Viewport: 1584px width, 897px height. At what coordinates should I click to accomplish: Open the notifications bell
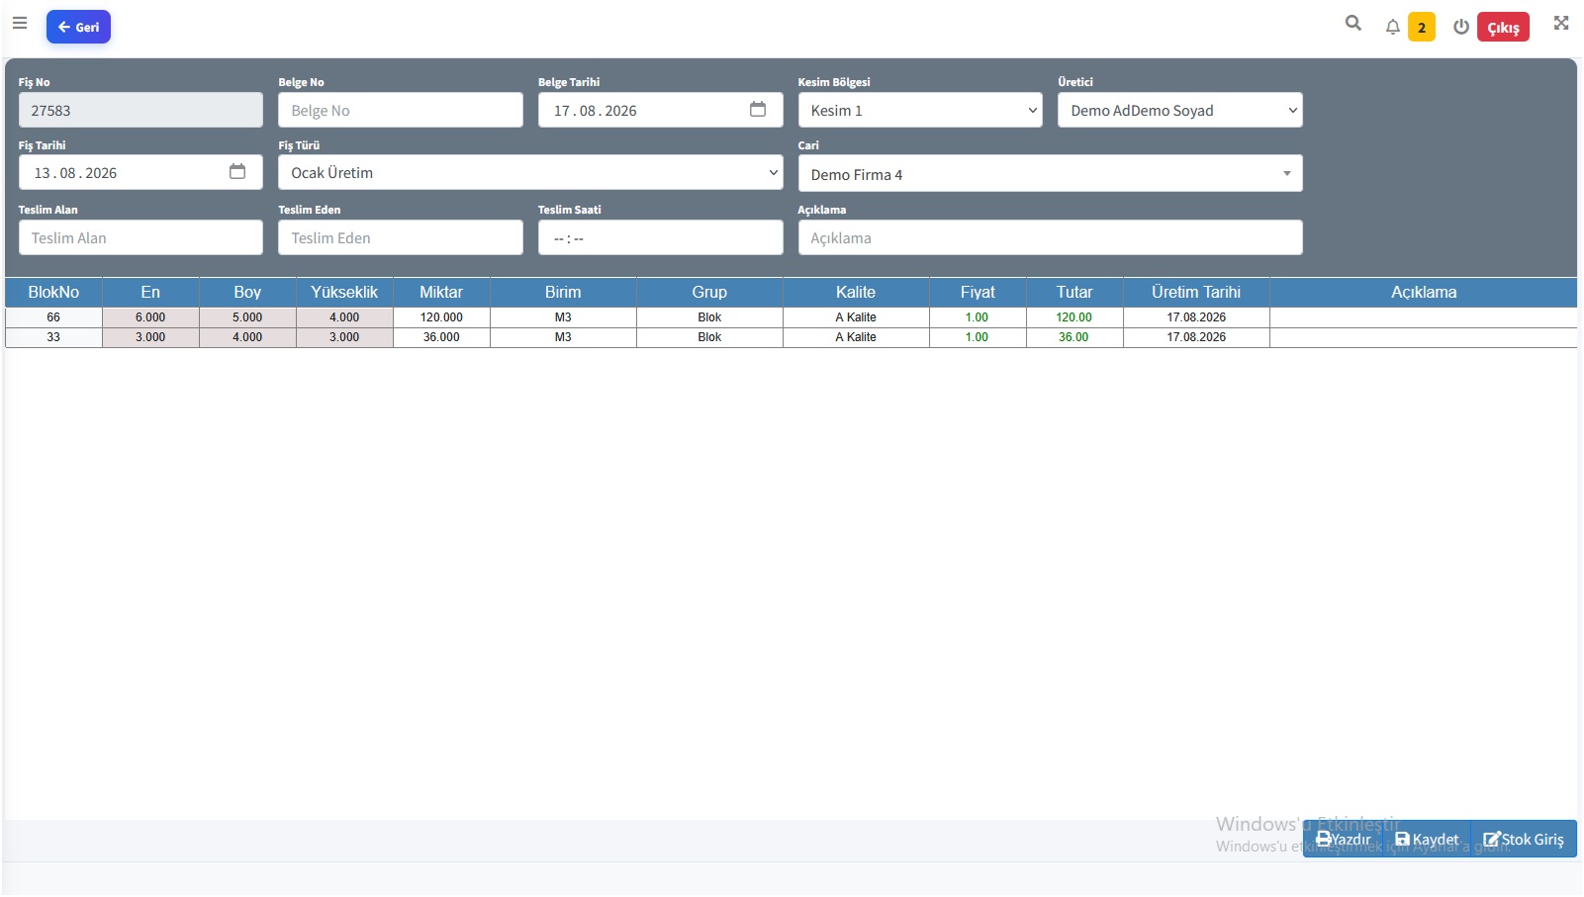point(1392,27)
